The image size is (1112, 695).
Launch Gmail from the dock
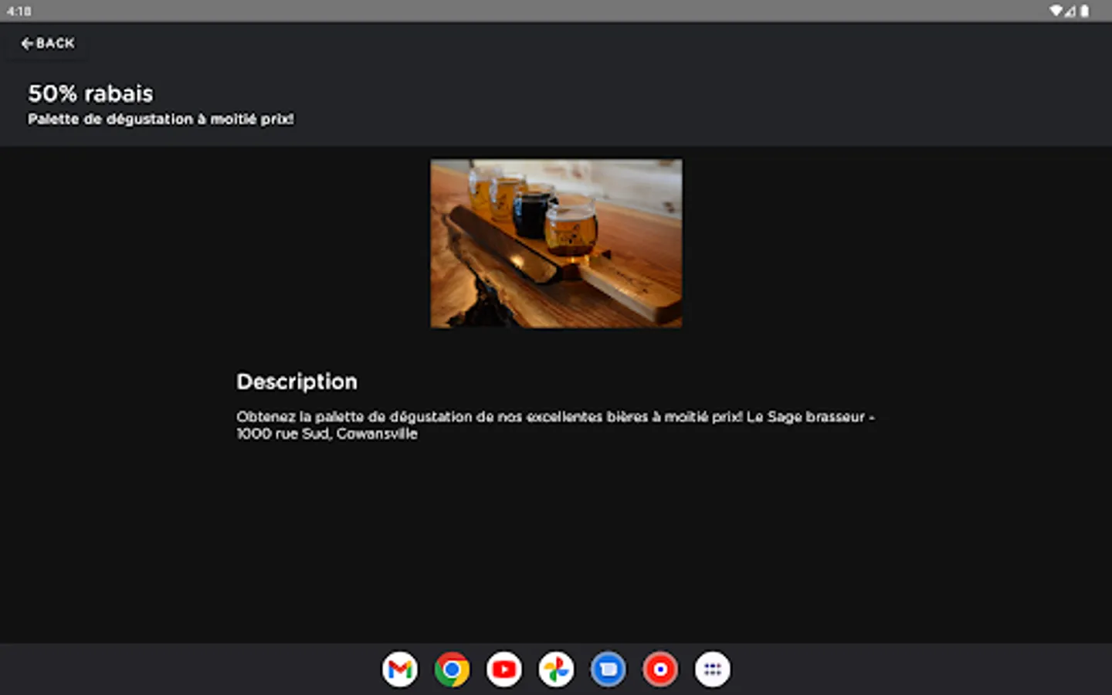[x=400, y=670]
